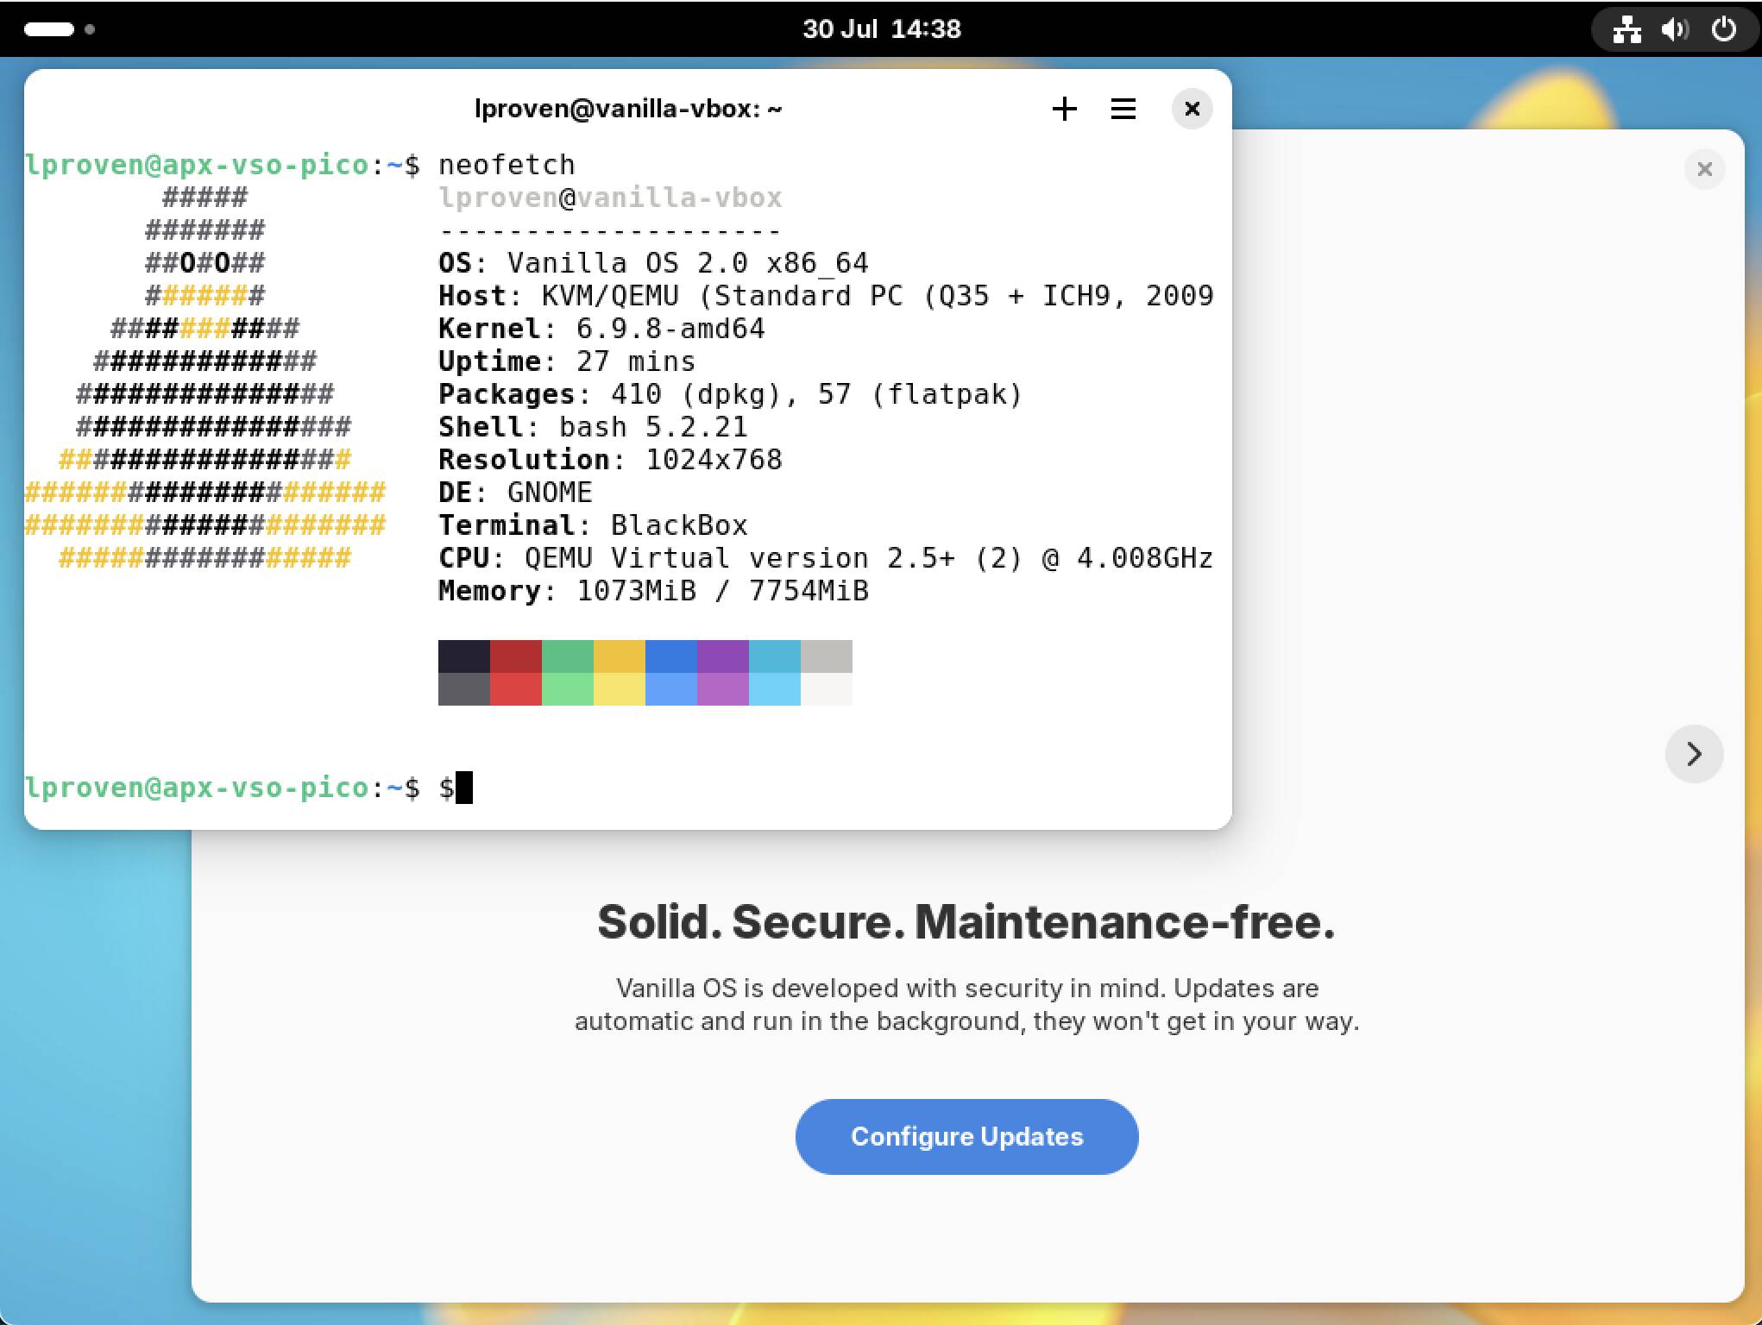The width and height of the screenshot is (1762, 1325).
Task: Open the power menu icon
Action: click(x=1723, y=29)
